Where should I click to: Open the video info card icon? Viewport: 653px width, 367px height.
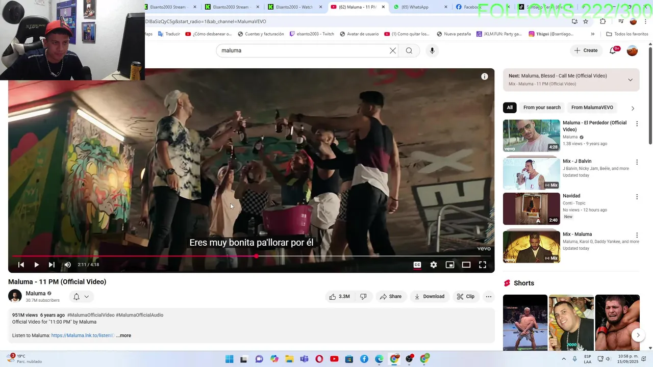[485, 76]
